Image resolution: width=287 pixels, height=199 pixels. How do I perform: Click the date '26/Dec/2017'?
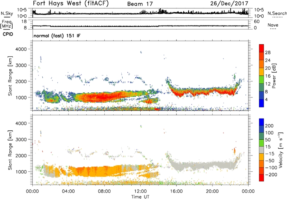point(229,3)
